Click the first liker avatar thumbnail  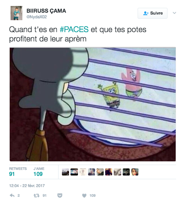65,172
